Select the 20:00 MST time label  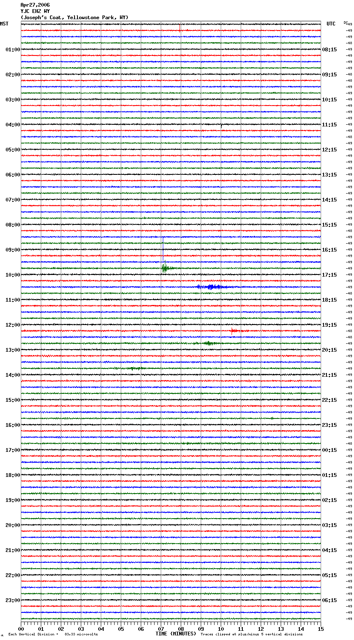[x=13, y=525]
